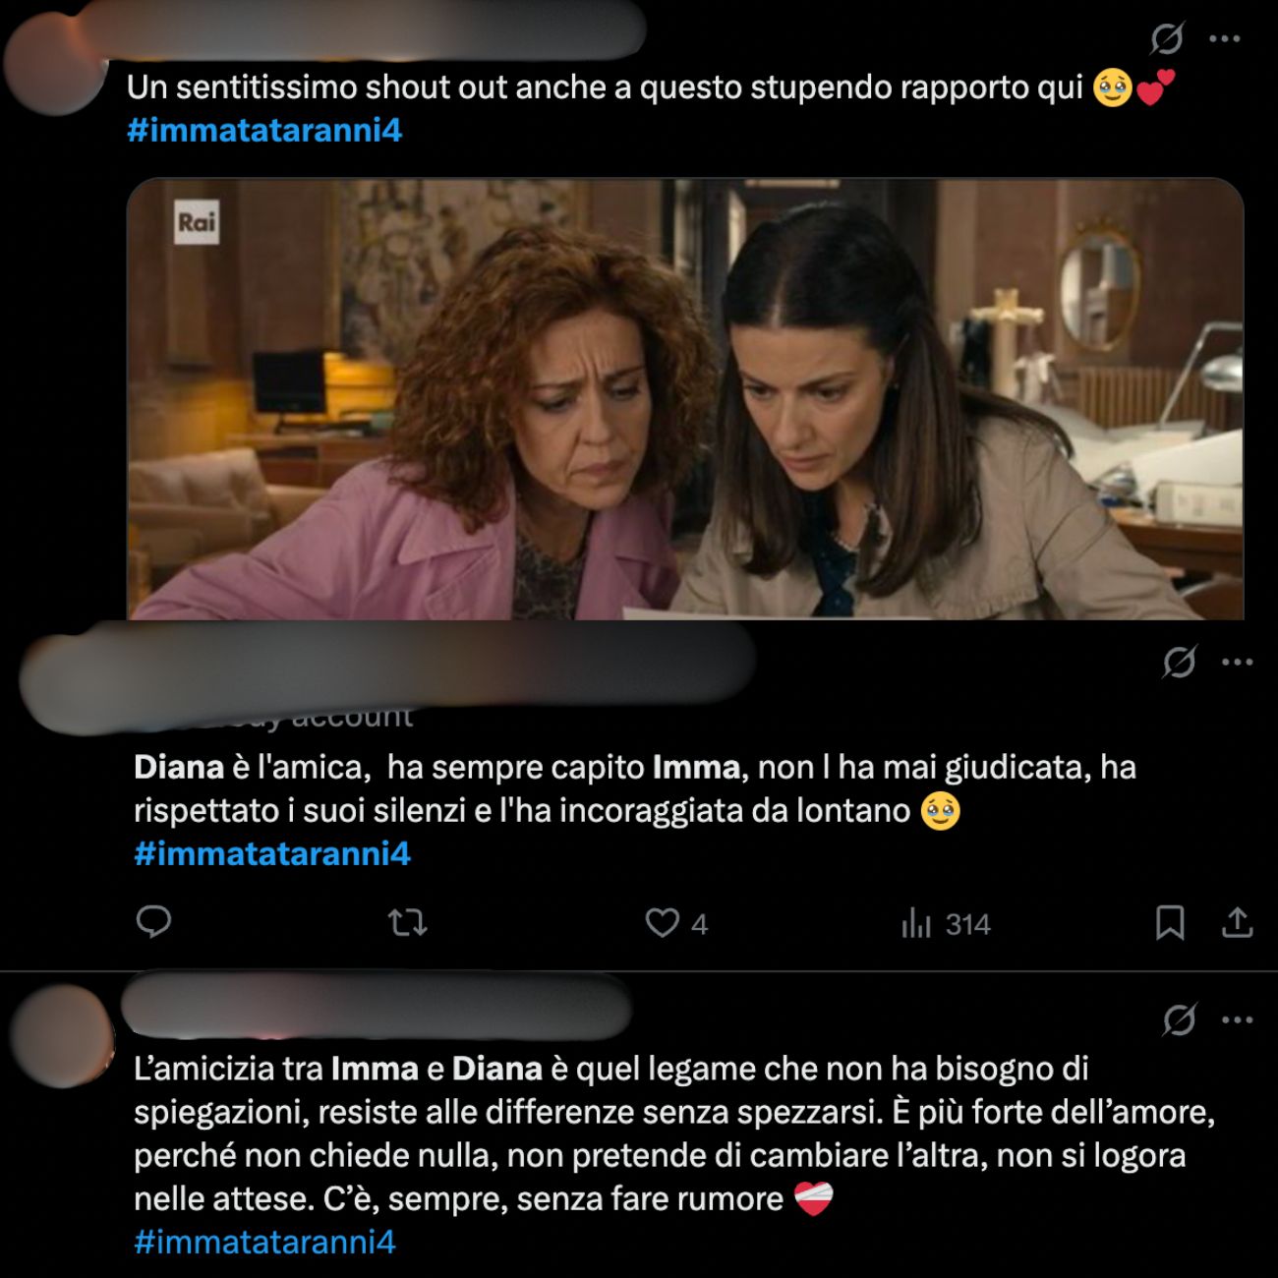The width and height of the screenshot is (1278, 1278).
Task: Open more options on the second tweet
Action: 1237,663
